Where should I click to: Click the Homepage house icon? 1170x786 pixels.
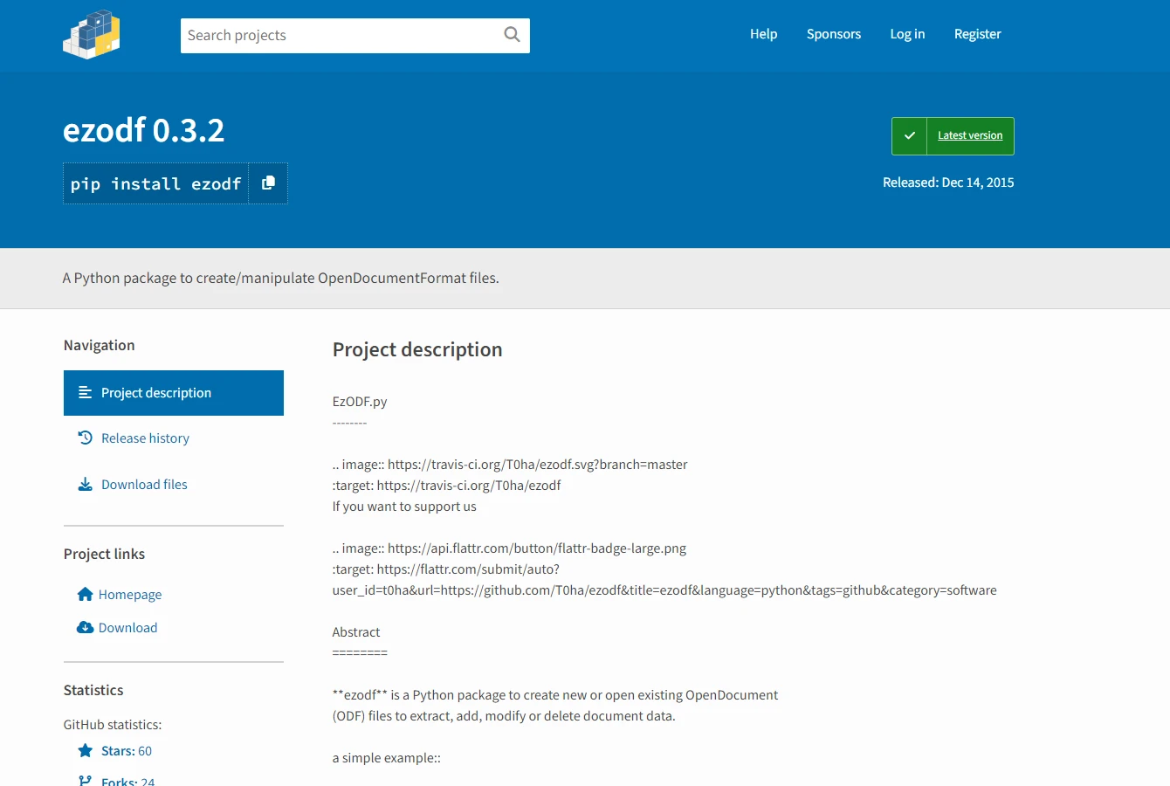pos(85,595)
